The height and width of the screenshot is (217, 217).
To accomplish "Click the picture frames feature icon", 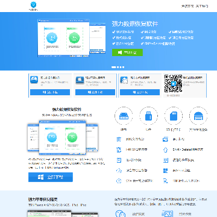I will (x=165, y=139).
